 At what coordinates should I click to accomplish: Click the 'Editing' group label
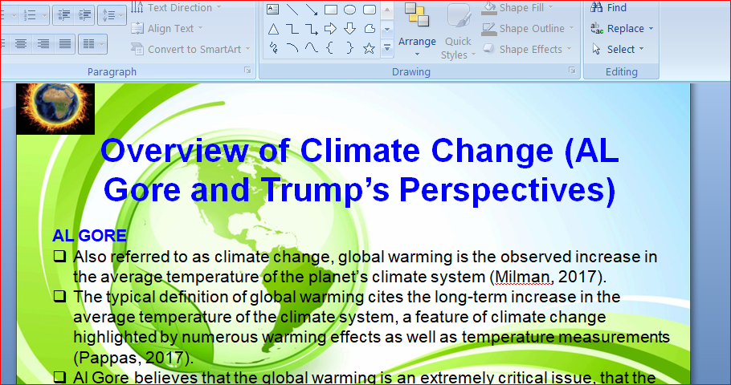(x=622, y=71)
